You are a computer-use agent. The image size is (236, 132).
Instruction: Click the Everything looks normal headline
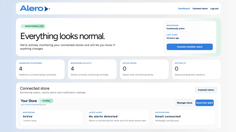pyautogui.click(x=63, y=36)
